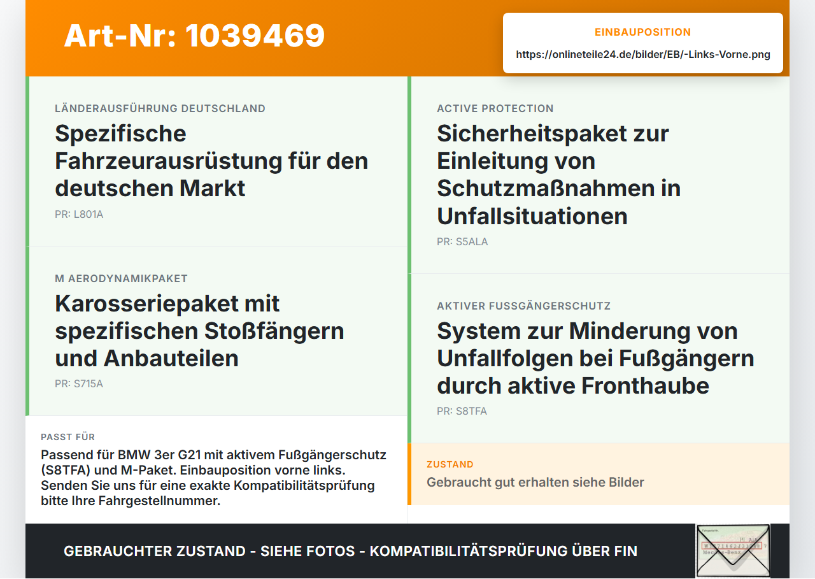Viewport: 815px width, 579px height.
Task: Click 'System zur Minderung von Unfallfolgen' heading
Action: pyautogui.click(x=595, y=358)
